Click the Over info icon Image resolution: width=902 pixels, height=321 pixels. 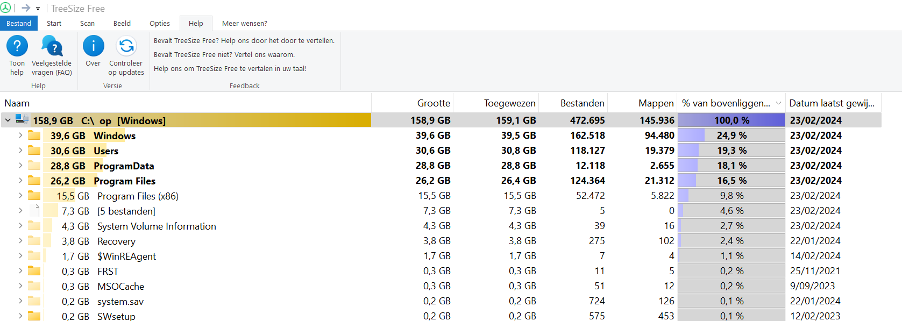pyautogui.click(x=93, y=46)
